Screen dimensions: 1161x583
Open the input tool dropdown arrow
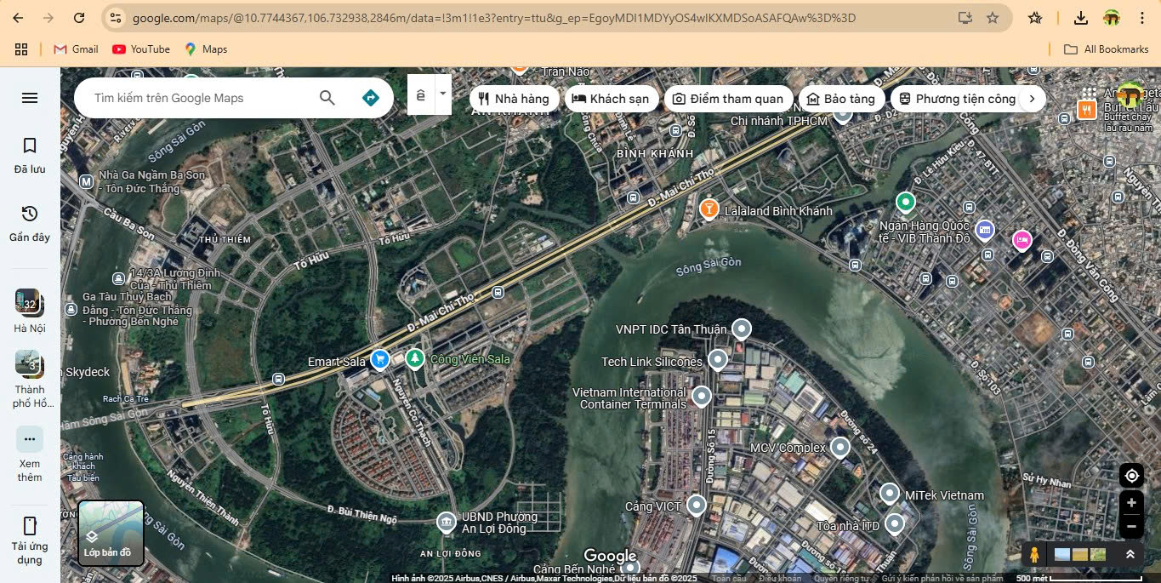click(443, 95)
